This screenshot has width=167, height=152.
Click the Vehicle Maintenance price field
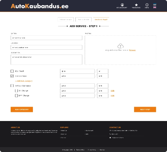[77, 86]
